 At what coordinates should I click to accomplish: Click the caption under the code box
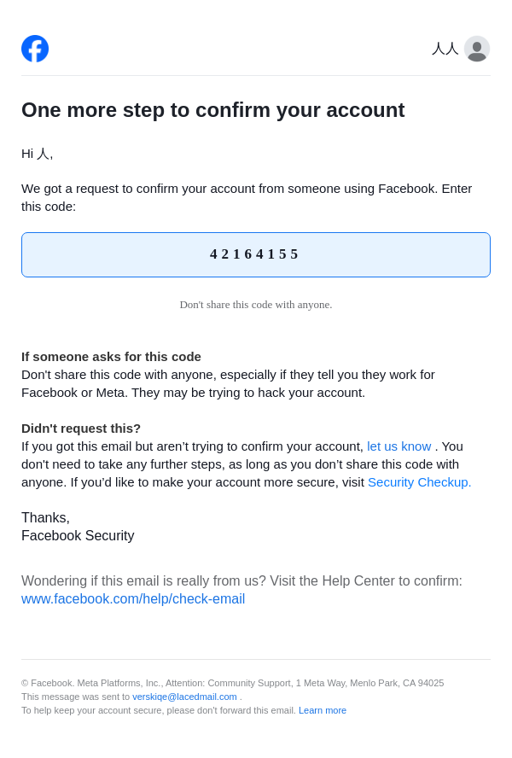point(255,305)
